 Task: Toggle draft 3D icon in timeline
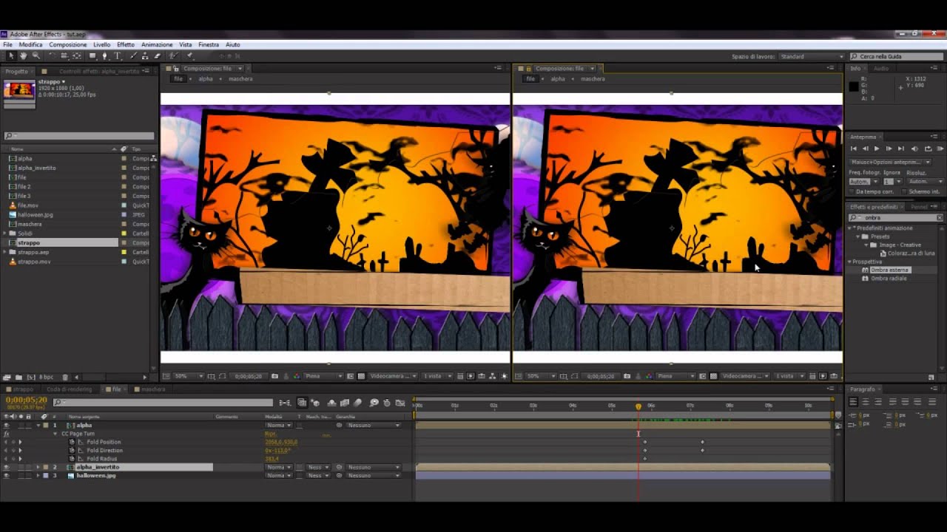tap(316, 403)
